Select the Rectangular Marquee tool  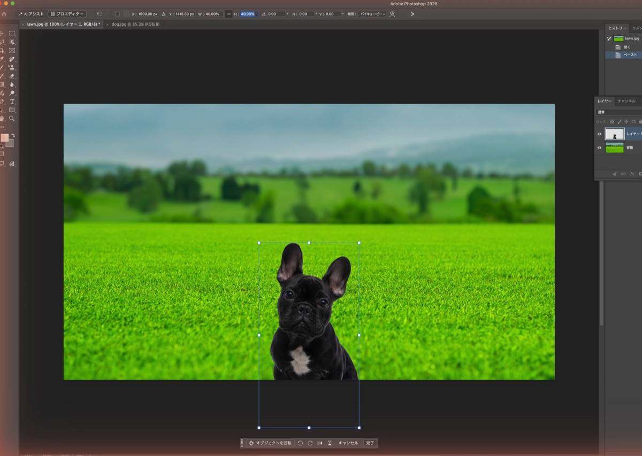[x=12, y=33]
